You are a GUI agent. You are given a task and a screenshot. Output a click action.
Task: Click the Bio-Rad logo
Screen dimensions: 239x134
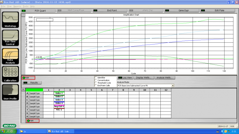[x=9, y=126]
